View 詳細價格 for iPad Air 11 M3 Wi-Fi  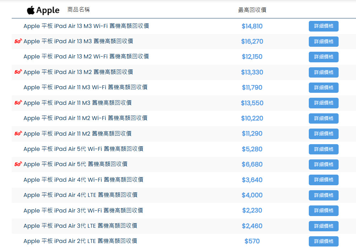pos(323,87)
